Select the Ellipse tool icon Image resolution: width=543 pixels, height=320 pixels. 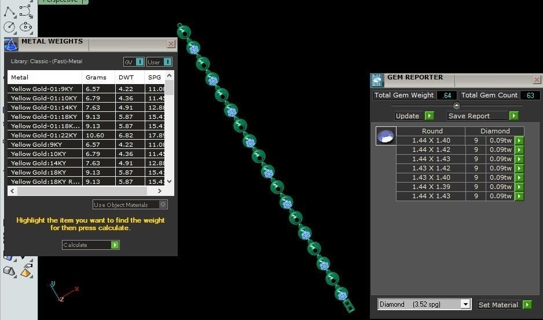(26, 27)
